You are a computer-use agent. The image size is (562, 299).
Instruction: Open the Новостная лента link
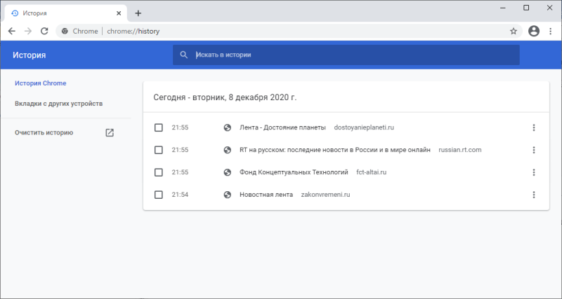[266, 195]
